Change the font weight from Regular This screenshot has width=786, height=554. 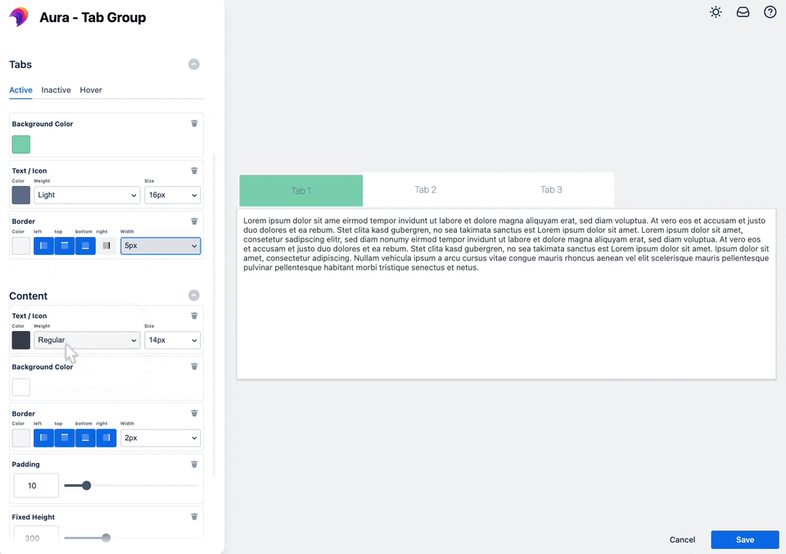click(87, 340)
